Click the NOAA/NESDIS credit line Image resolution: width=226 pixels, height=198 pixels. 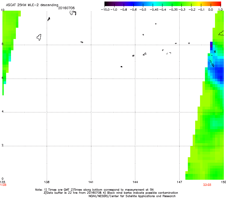(132, 196)
